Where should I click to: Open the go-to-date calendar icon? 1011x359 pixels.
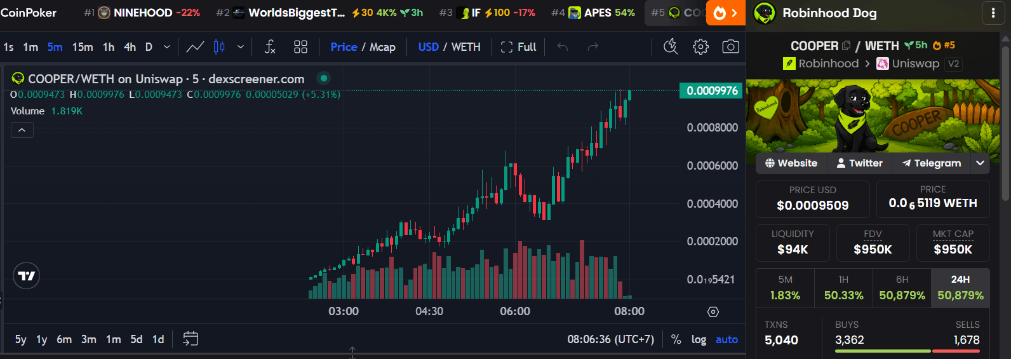(x=191, y=339)
